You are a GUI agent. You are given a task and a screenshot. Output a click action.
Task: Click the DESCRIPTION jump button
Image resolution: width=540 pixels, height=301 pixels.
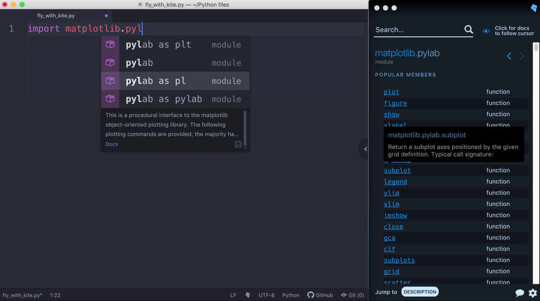tap(420, 291)
